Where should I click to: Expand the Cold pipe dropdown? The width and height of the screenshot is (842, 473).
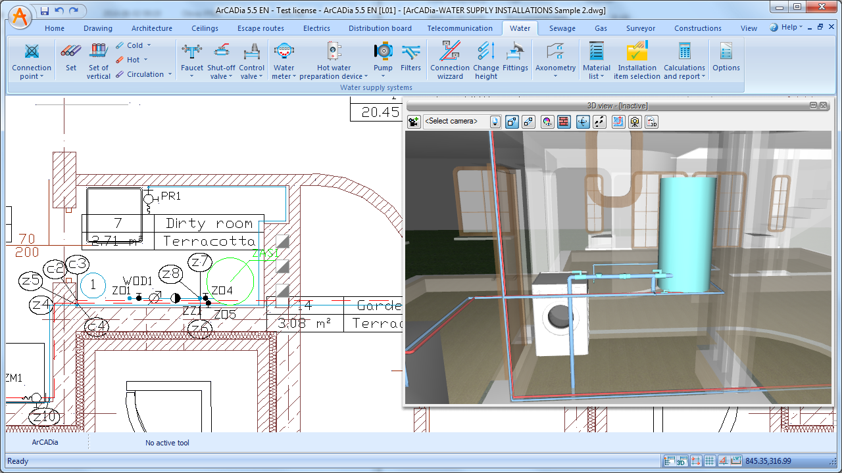(x=149, y=45)
